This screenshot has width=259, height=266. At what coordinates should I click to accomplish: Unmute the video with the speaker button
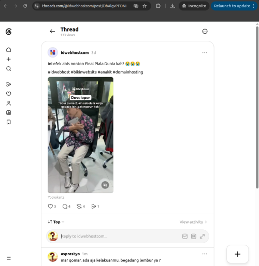(x=105, y=185)
